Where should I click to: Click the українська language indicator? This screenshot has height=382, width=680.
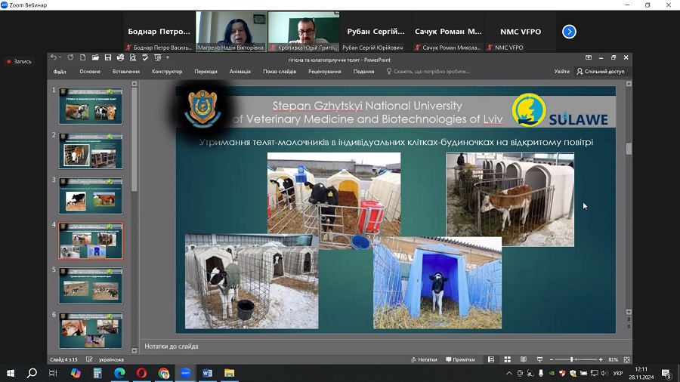pyautogui.click(x=112, y=359)
